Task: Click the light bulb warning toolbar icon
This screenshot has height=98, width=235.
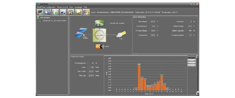Action: point(79,12)
